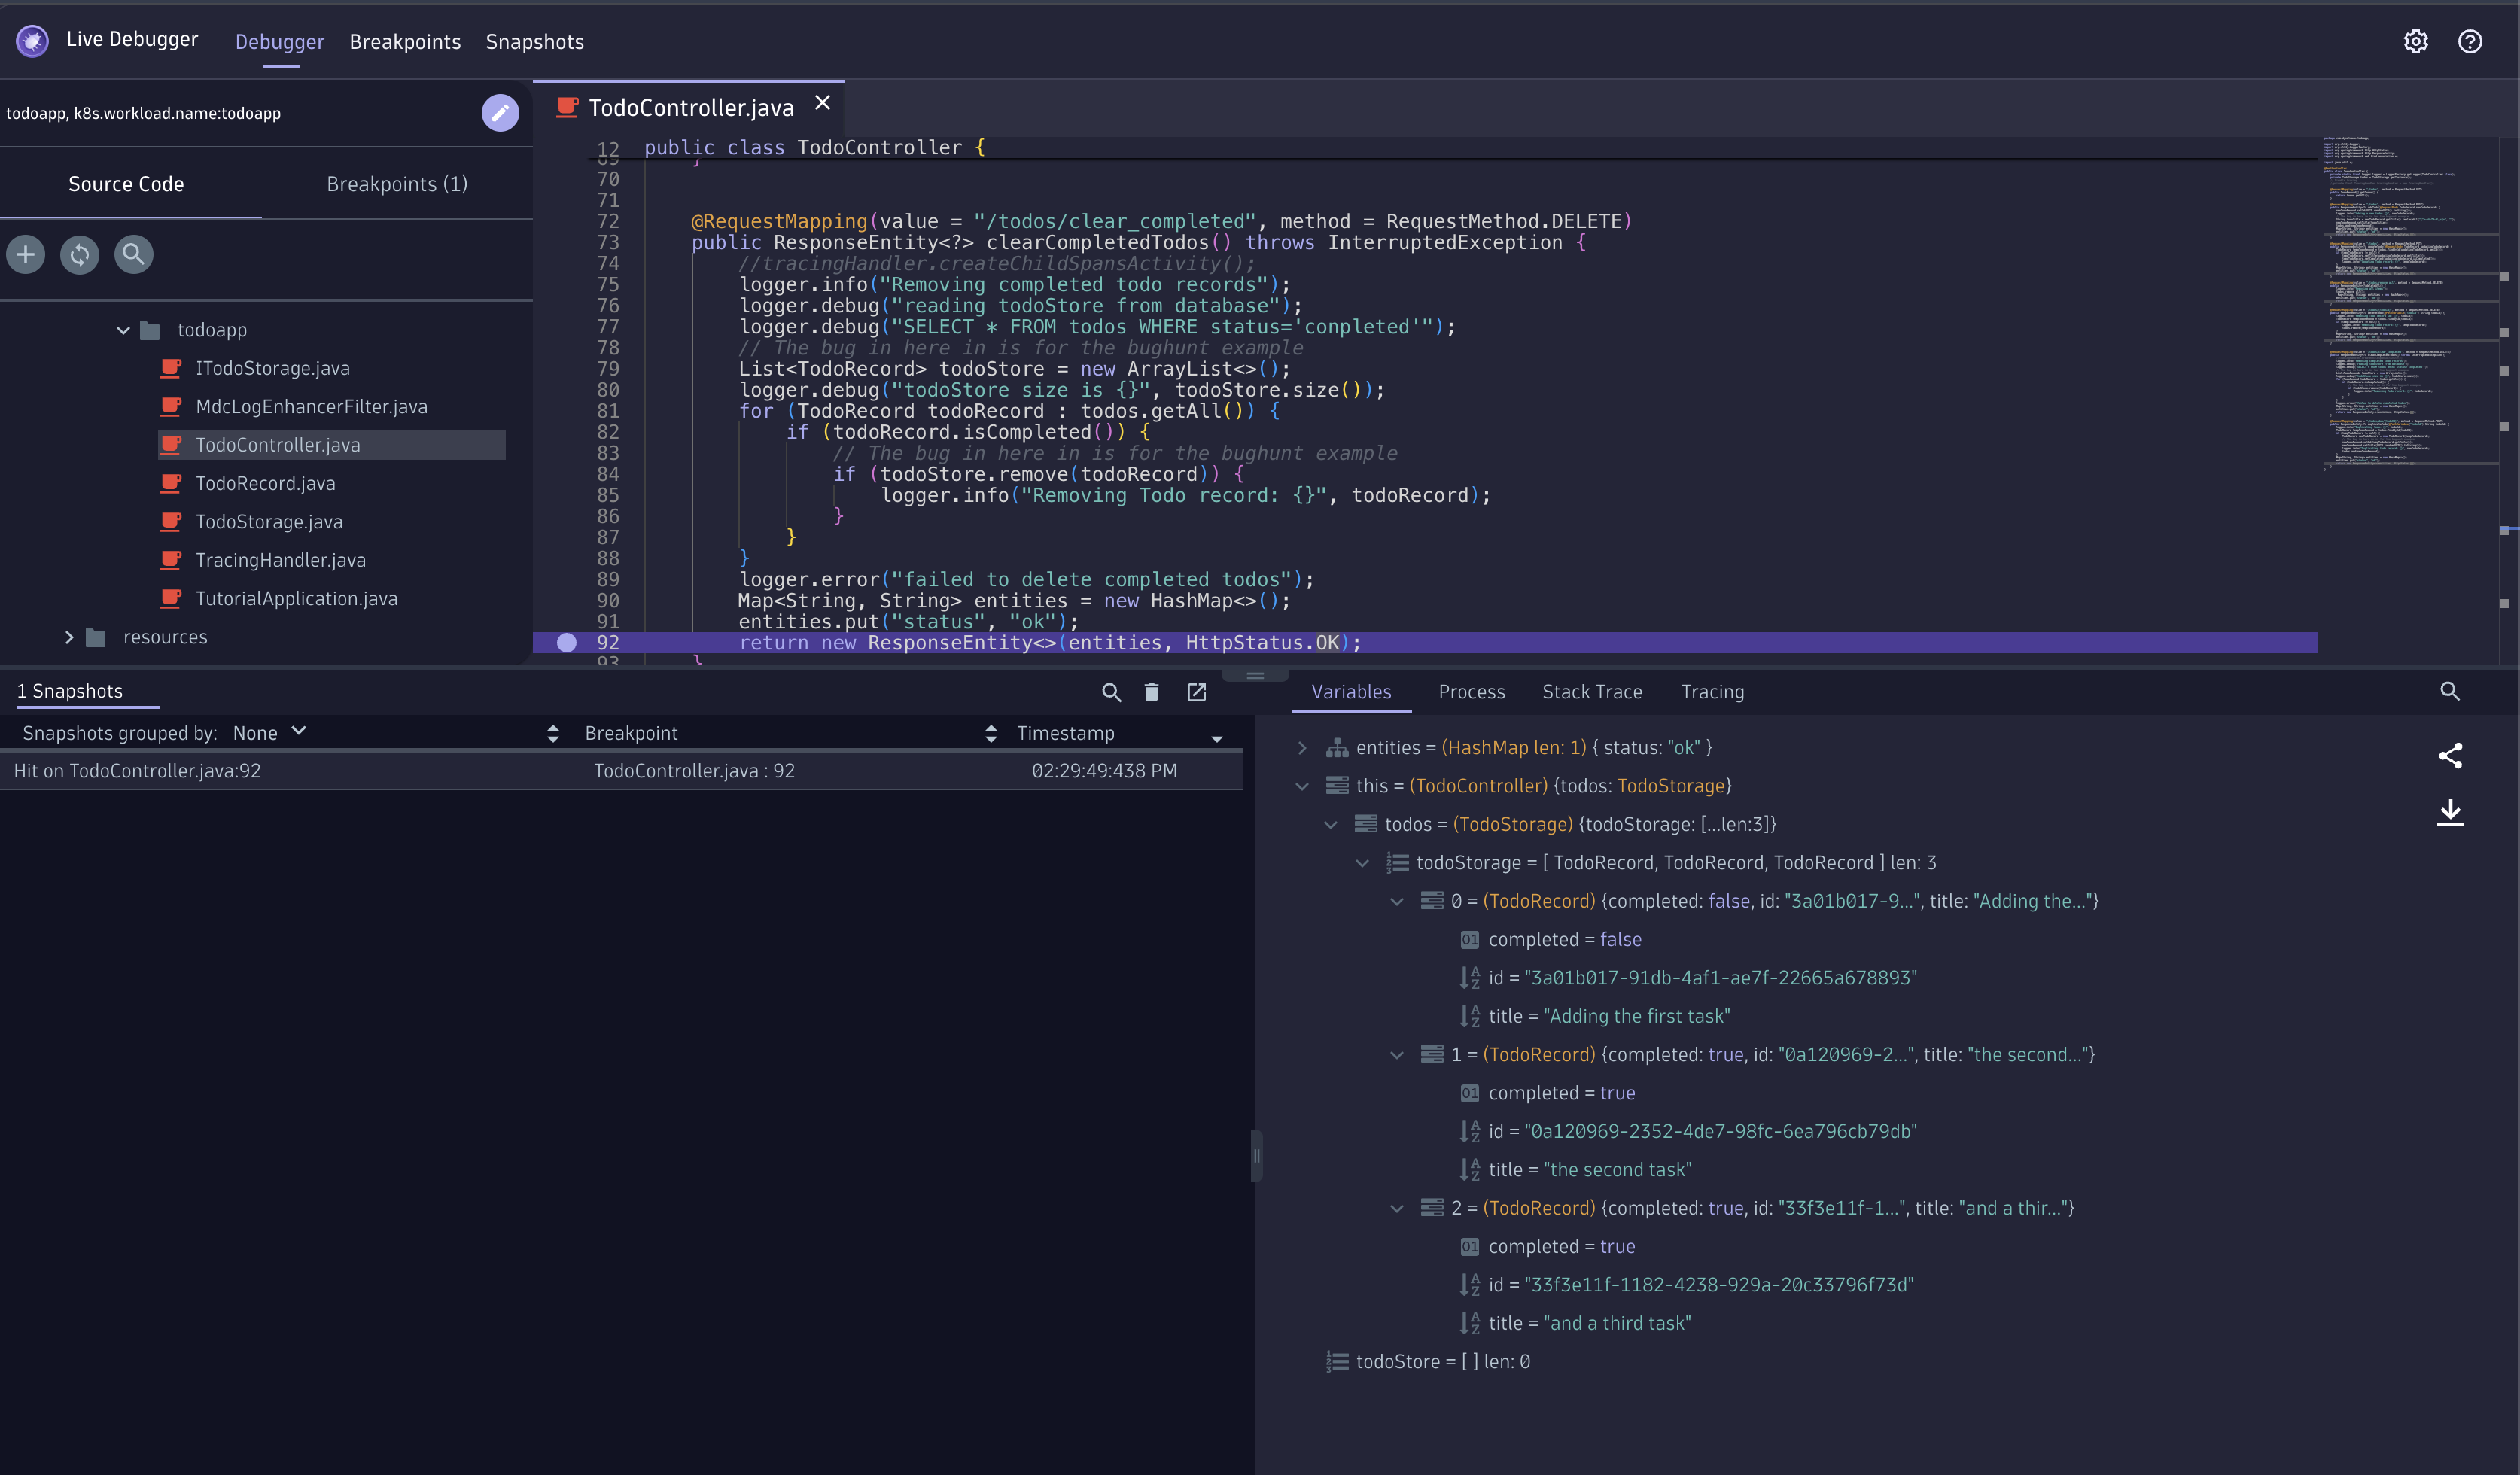Image resolution: width=2520 pixels, height=1475 pixels.
Task: Click the refresh source code icon
Action: [80, 254]
